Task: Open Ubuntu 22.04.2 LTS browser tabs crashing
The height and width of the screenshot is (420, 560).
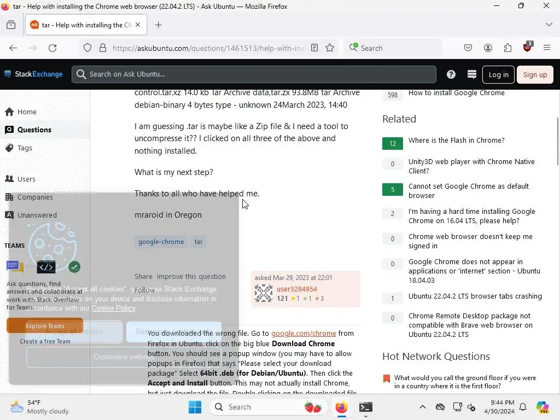Action: [x=475, y=296]
